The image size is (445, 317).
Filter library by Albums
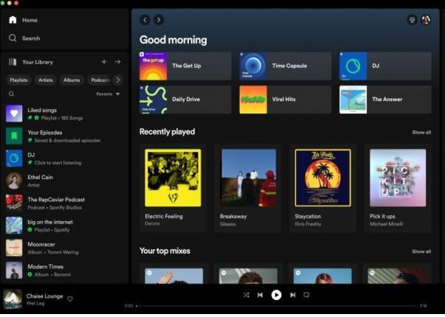72,80
